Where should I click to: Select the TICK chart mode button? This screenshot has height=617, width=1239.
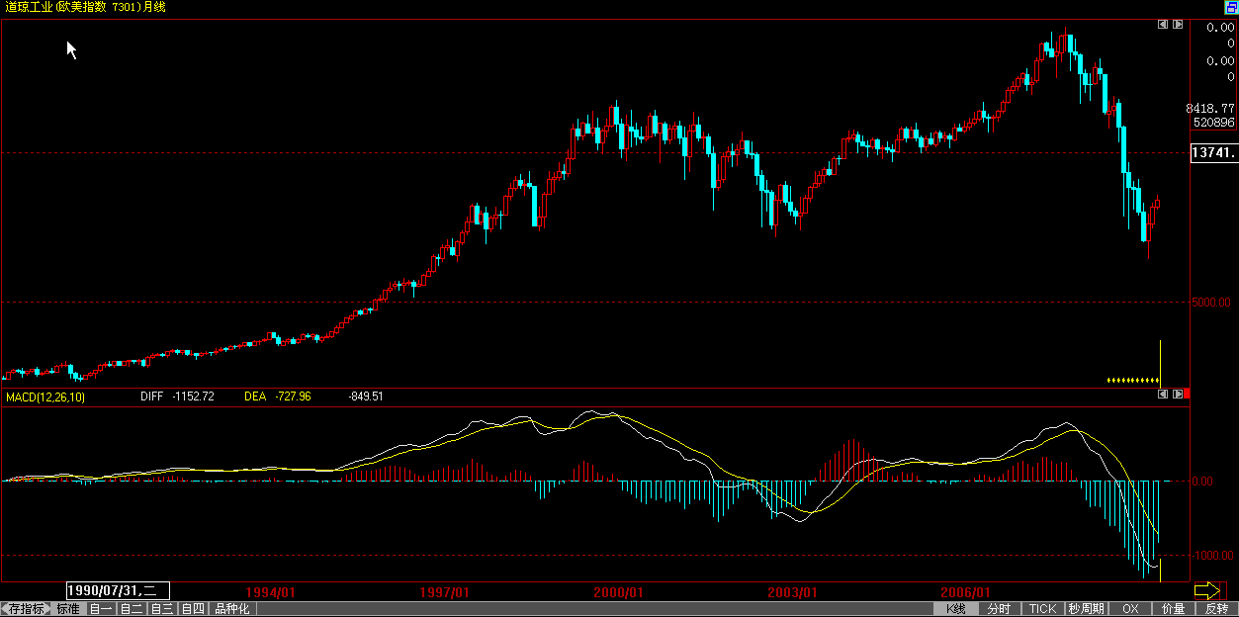click(x=1041, y=609)
